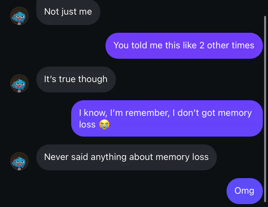Click the word "loss" beside the crying emoji
This screenshot has width=268, height=207.
(87, 125)
